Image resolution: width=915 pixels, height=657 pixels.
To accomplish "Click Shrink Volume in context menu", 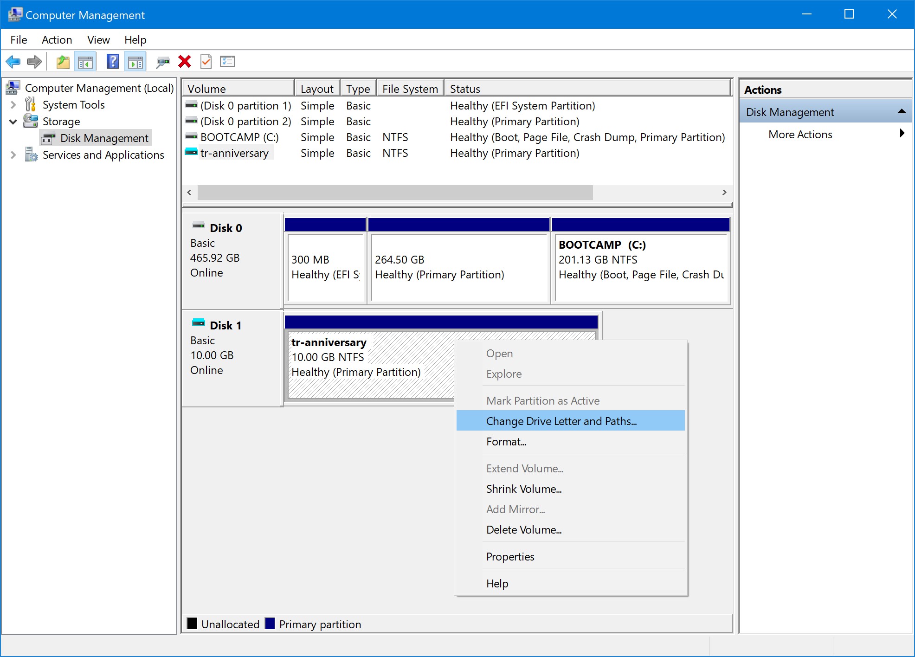I will click(x=523, y=489).
